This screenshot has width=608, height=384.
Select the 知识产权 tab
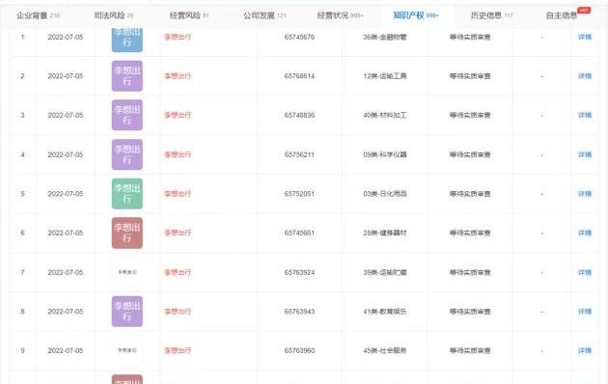click(416, 15)
